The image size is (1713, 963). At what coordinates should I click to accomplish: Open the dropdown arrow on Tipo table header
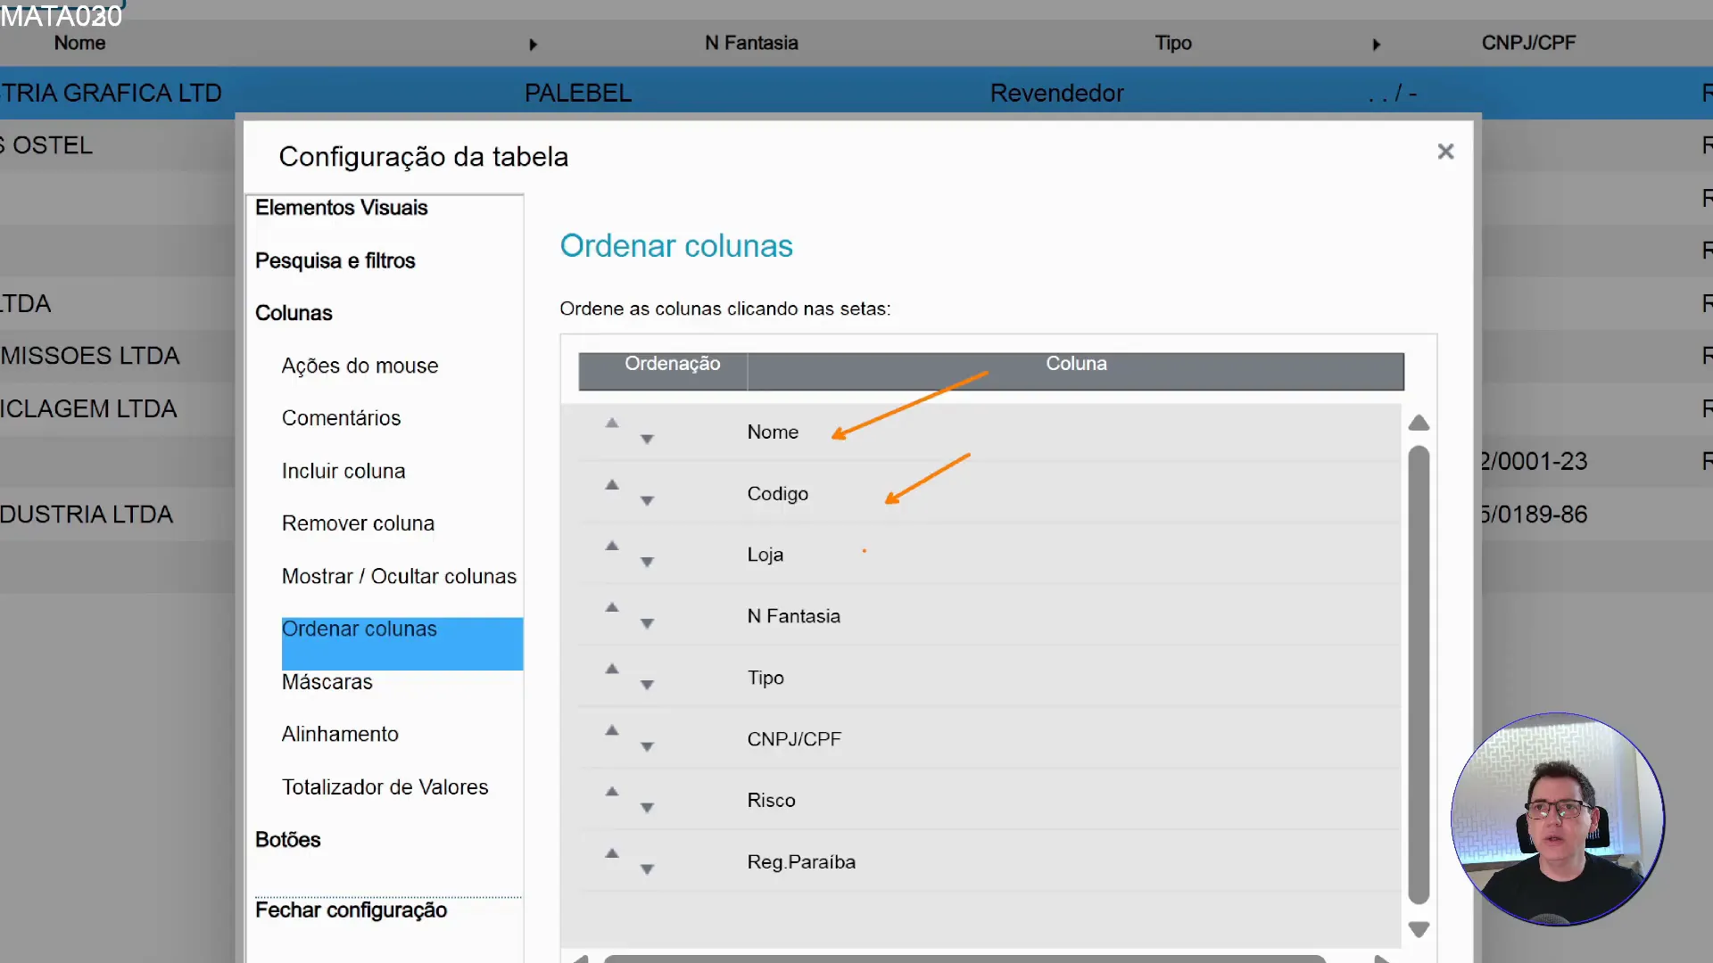pos(1376,44)
